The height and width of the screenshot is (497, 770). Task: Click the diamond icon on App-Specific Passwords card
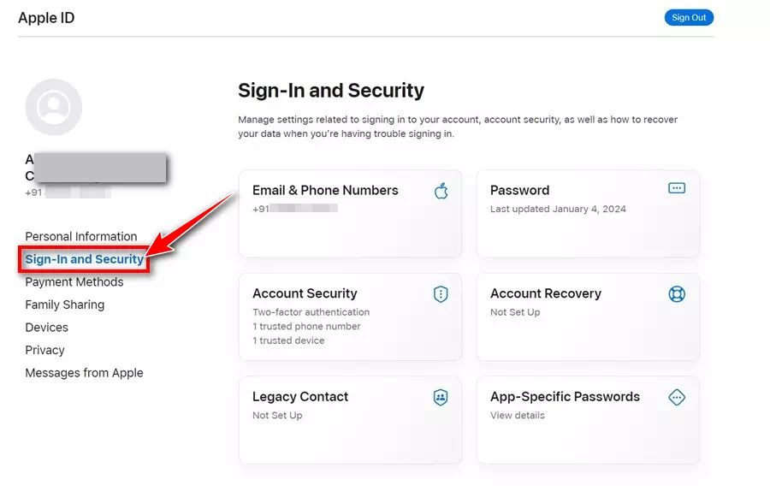[677, 397]
